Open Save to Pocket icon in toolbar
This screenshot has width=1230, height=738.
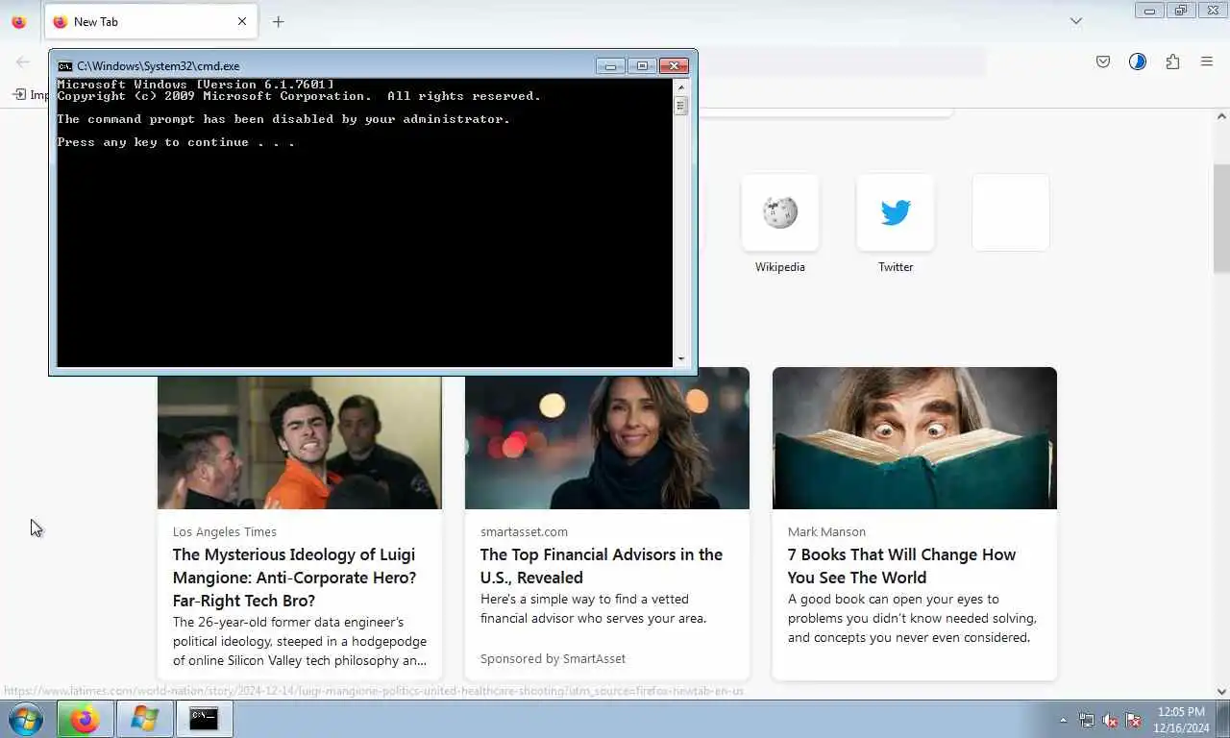point(1103,61)
